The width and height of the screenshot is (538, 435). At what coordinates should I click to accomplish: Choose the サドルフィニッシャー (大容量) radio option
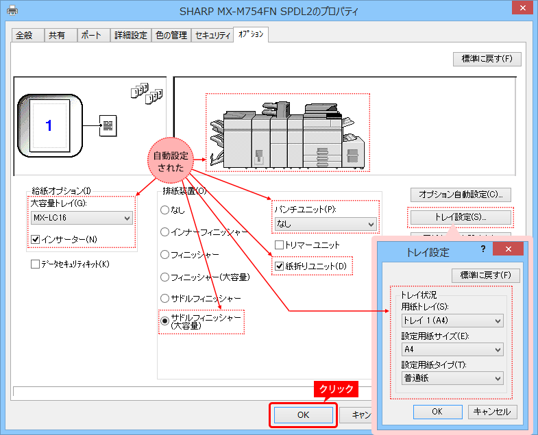click(x=164, y=321)
